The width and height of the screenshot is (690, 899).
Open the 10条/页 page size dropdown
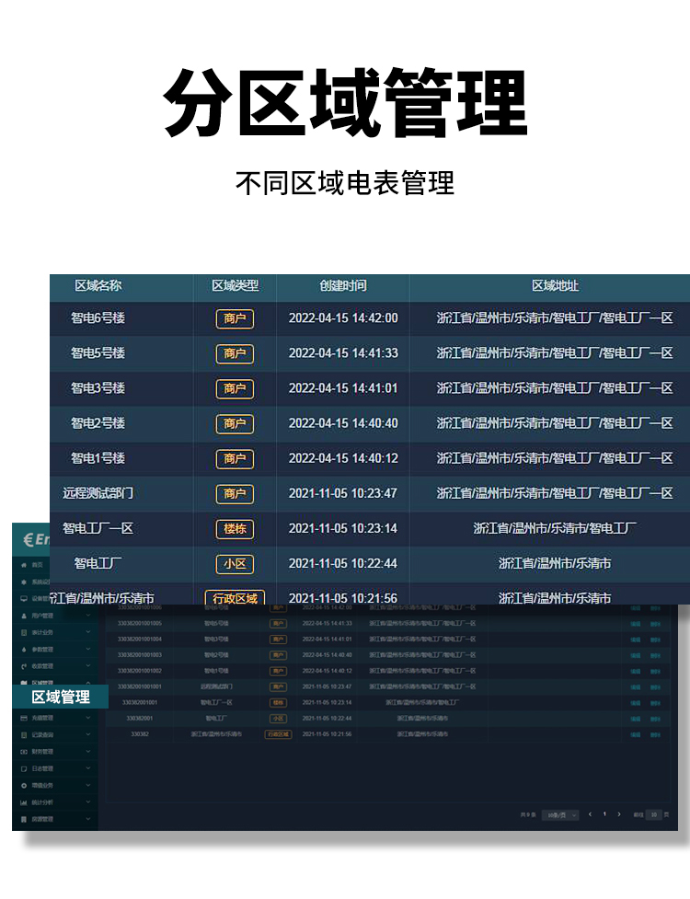click(x=559, y=814)
